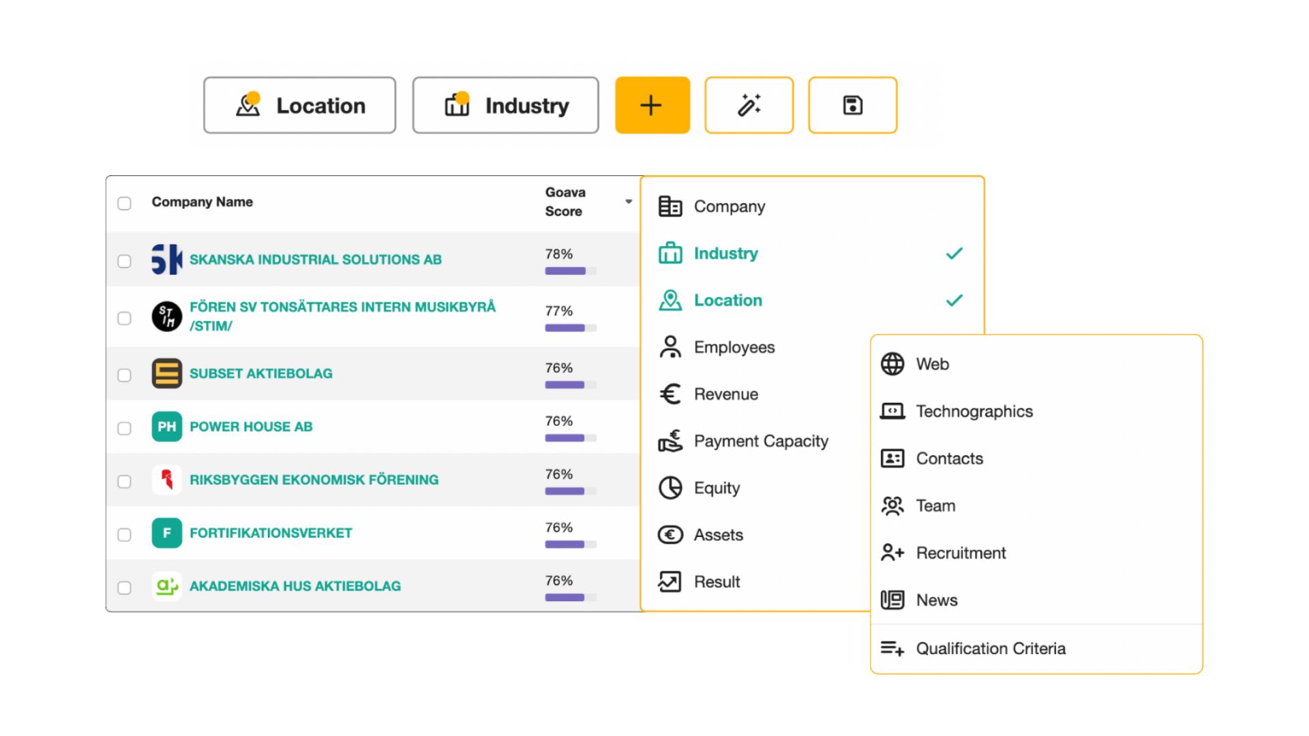Click the Equity pie chart icon
1309x736 pixels.
tap(670, 488)
